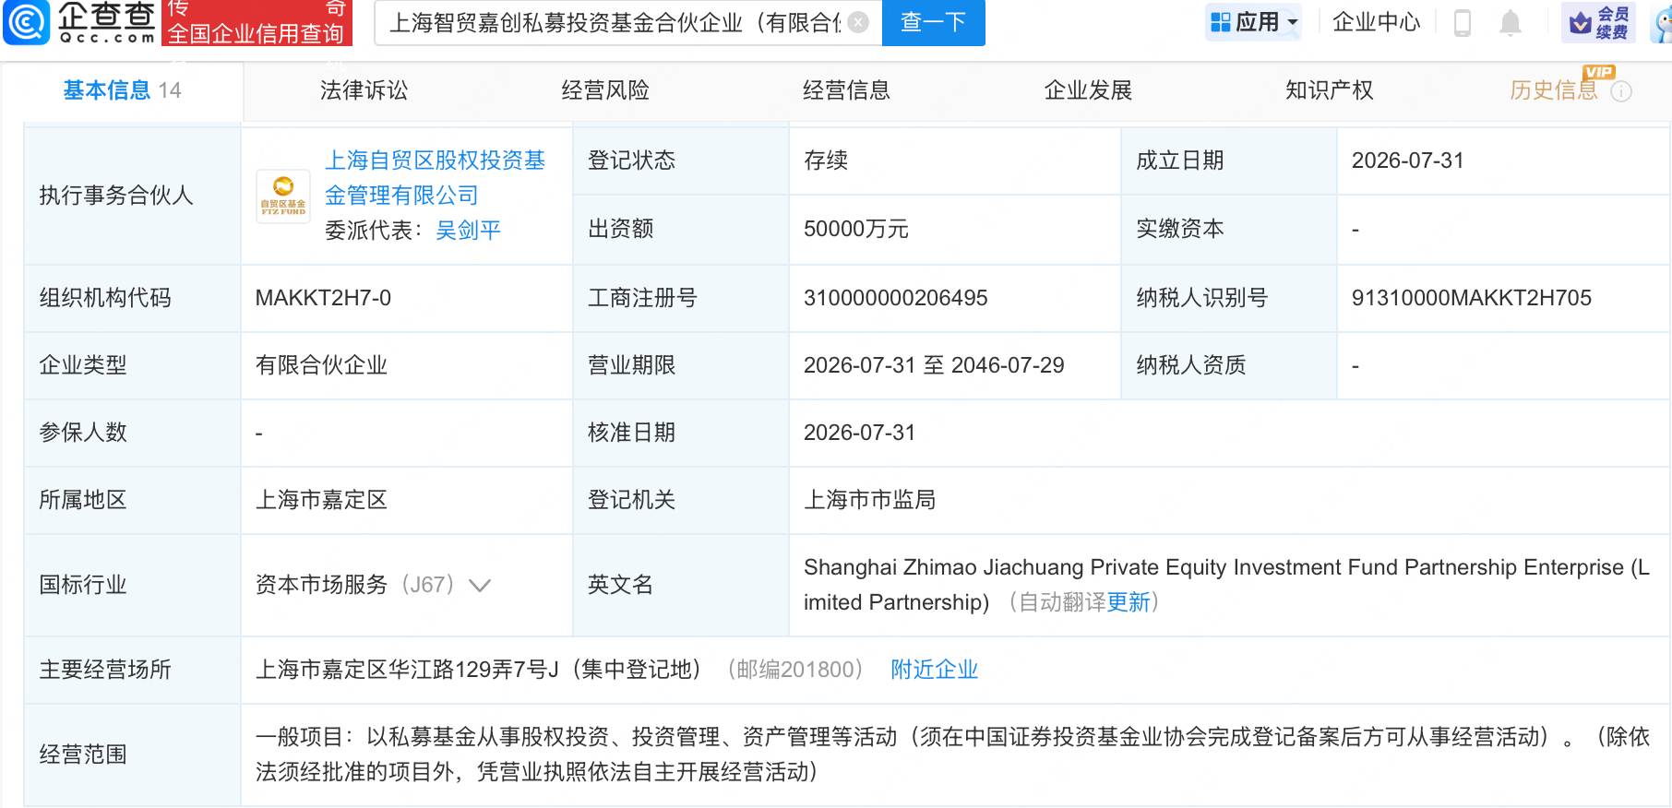
Task: Open the VIP membership renewal badge
Action: 1597,22
